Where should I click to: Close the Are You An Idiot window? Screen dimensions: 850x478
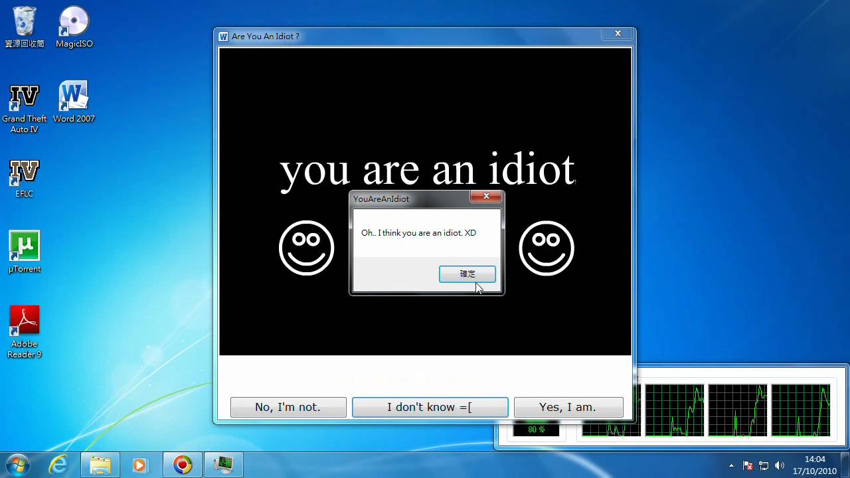pos(618,34)
